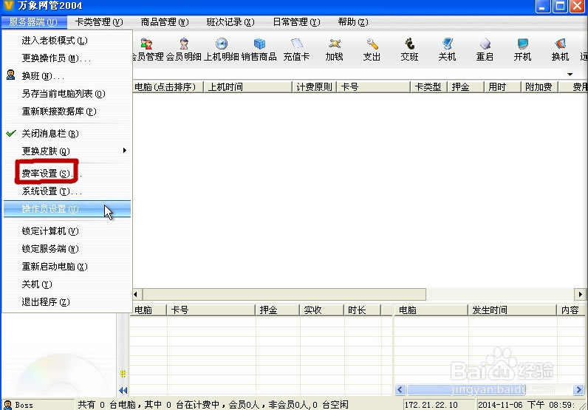Select 费率设置 in the menu

click(x=48, y=174)
